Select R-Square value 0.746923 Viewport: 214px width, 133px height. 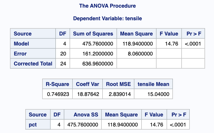[58, 94]
